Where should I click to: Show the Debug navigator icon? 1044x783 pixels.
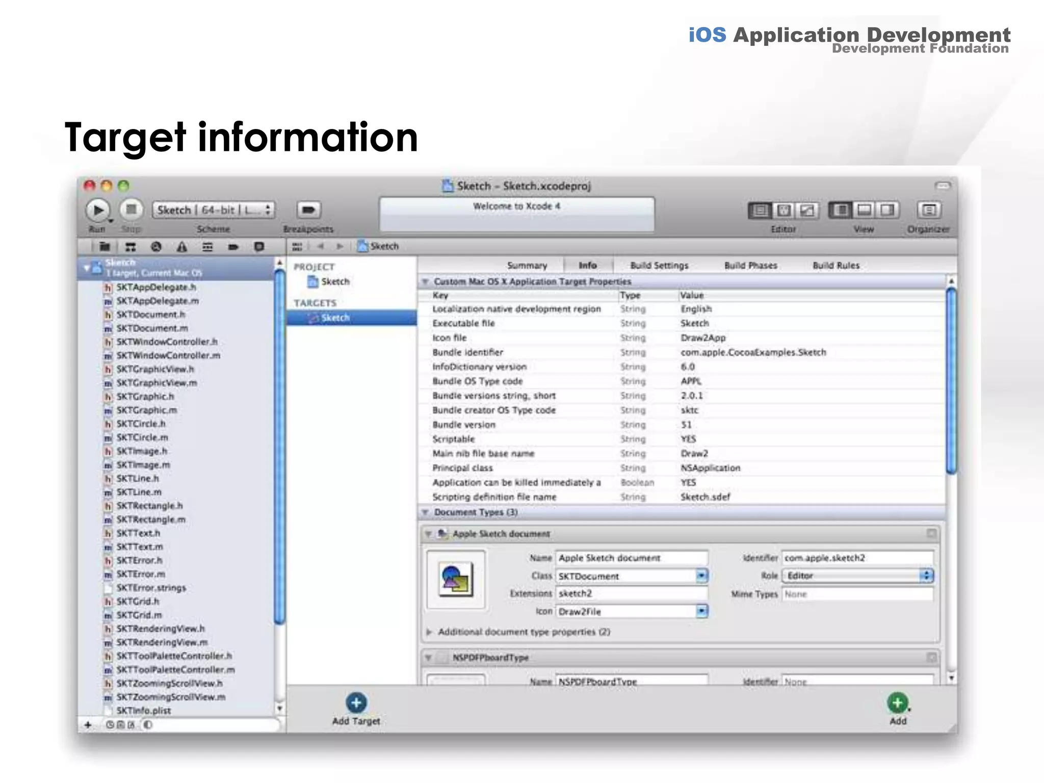coord(207,247)
